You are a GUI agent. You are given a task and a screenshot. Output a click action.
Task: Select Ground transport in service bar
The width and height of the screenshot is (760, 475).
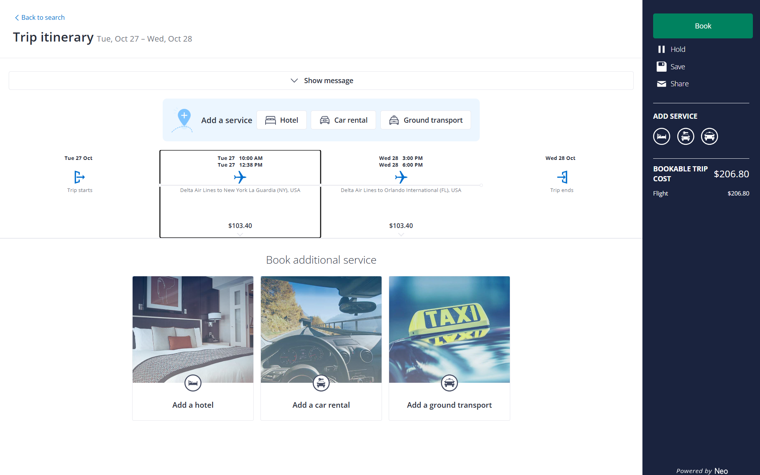click(426, 120)
